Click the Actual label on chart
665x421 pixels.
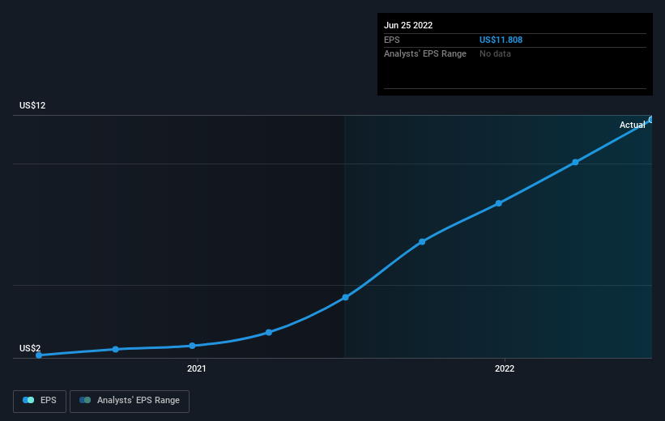632,125
